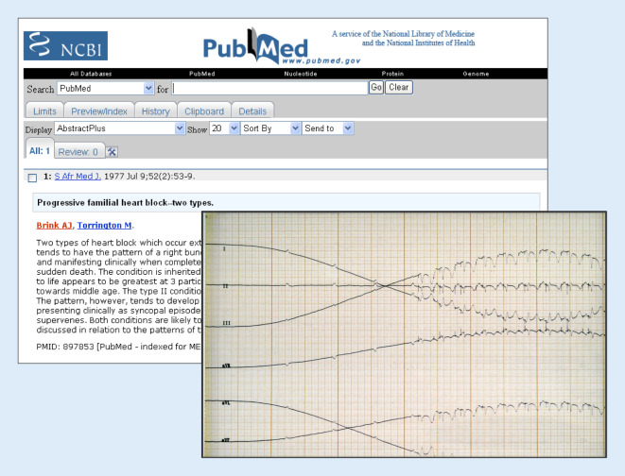
Task: Open PubMed in the black navigation bar
Action: 202,74
